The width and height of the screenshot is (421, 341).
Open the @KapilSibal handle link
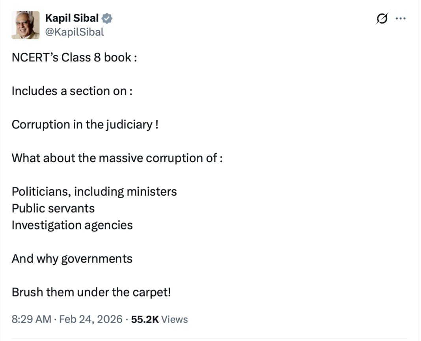(x=75, y=32)
